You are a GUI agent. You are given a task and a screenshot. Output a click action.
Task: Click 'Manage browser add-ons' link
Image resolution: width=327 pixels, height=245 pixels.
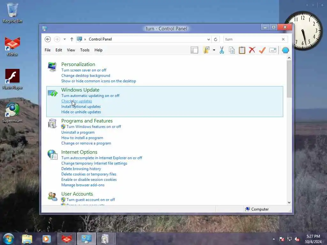point(83,185)
